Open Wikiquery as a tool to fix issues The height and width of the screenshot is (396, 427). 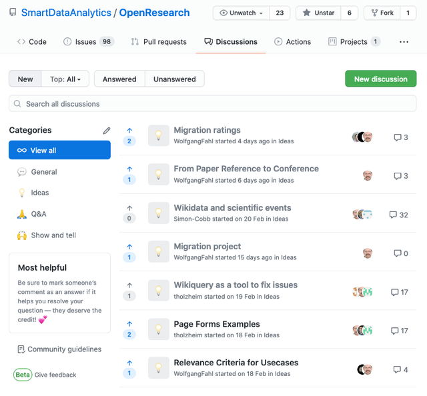point(236,285)
